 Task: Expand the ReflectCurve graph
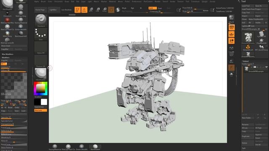click(14, 134)
